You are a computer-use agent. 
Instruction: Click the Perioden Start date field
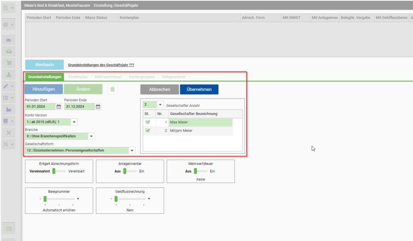tap(40, 106)
